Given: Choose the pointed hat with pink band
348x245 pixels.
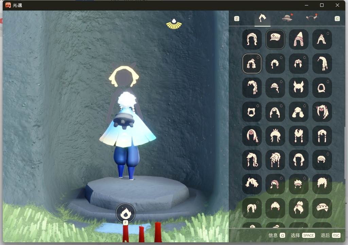Looking at the screenshot, I should pyautogui.click(x=298, y=39).
